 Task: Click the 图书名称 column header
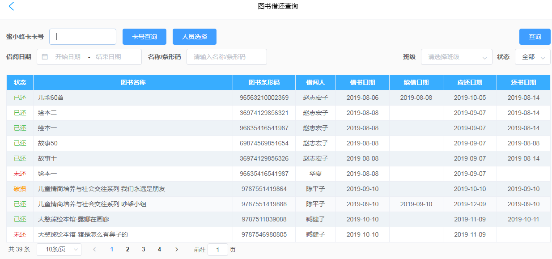click(x=133, y=82)
